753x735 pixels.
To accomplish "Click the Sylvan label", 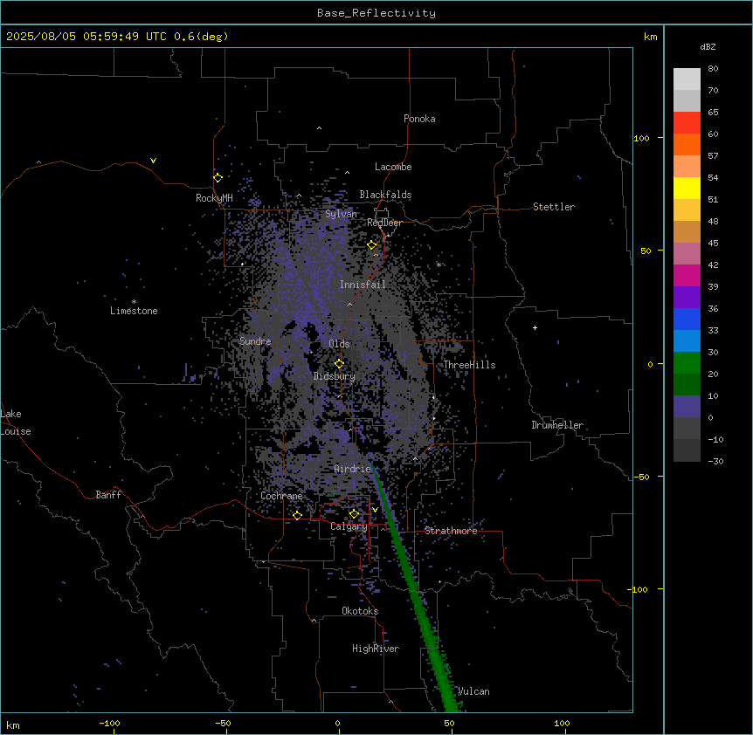I will click(341, 214).
